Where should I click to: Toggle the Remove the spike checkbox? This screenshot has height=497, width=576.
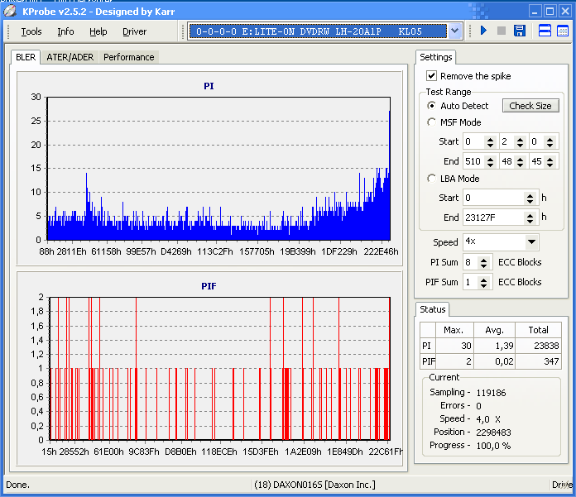[431, 76]
